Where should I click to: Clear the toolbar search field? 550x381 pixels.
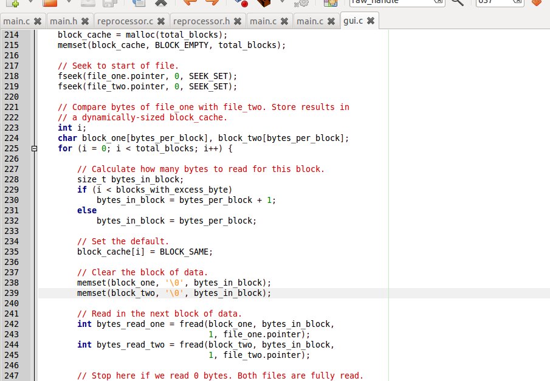tap(438, 1)
